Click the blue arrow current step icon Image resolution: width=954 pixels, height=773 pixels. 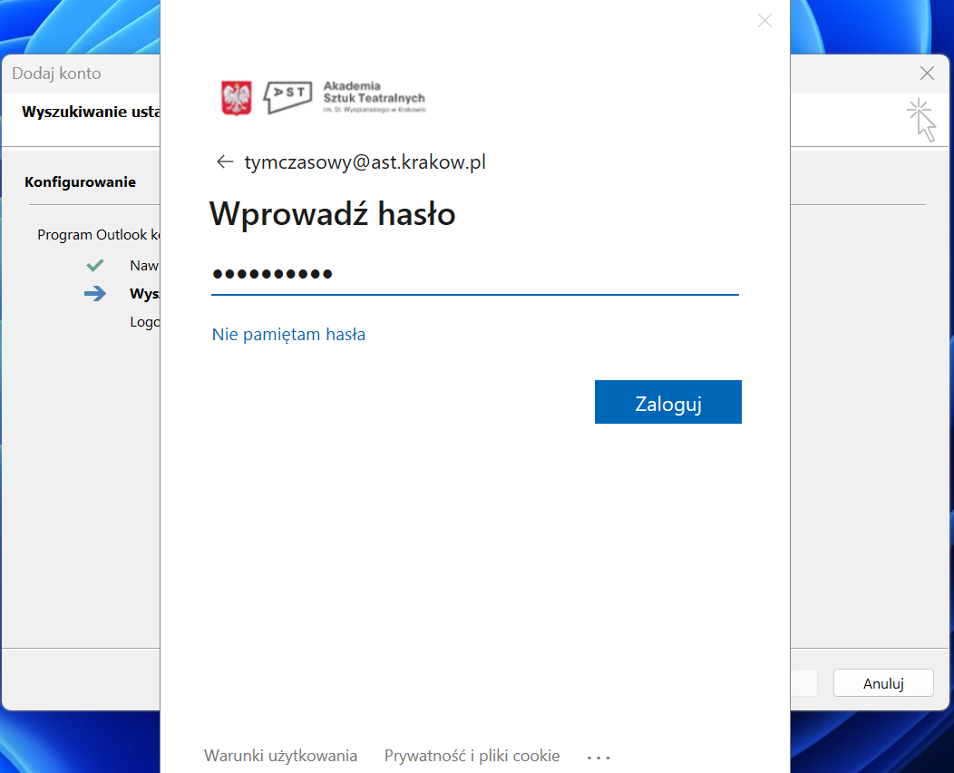click(x=95, y=293)
